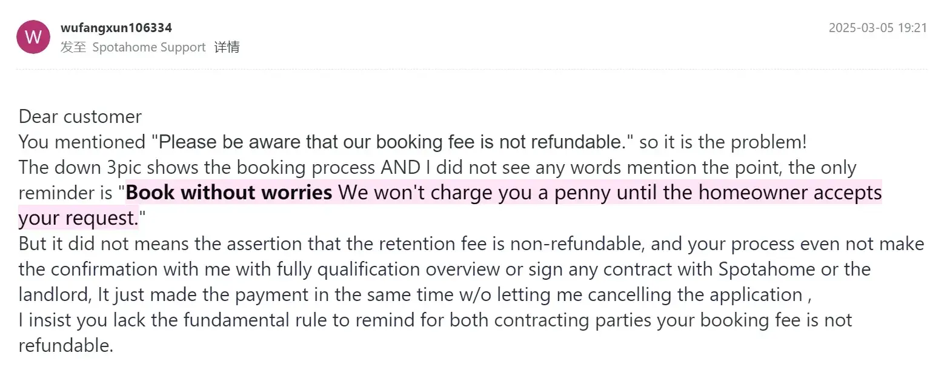Click the bold "Book without worries" text
The image size is (947, 367).
pyautogui.click(x=229, y=193)
